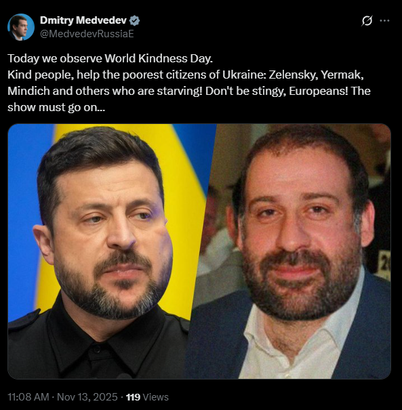Select the Nov 13, 2025 date
The height and width of the screenshot is (410, 402).
click(x=87, y=397)
